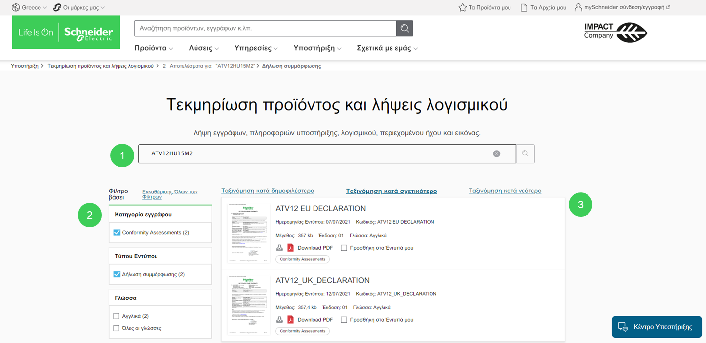Click Εκκαθάριση Όλων των Φίλτρων link
The width and height of the screenshot is (706, 343).
170,194
